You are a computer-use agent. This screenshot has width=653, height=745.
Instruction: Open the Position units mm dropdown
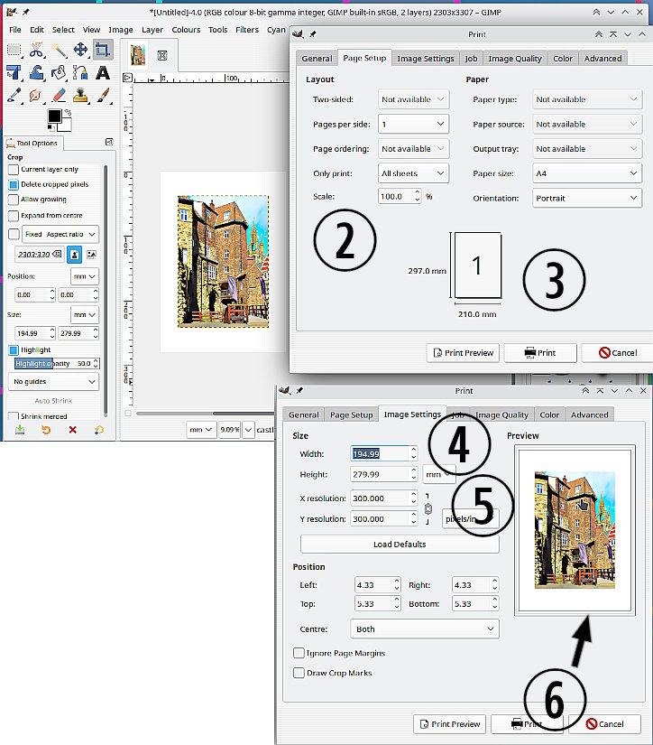(85, 276)
